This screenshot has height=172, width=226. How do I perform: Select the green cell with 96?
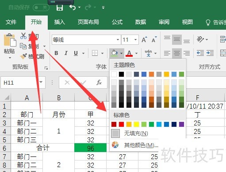point(91,148)
